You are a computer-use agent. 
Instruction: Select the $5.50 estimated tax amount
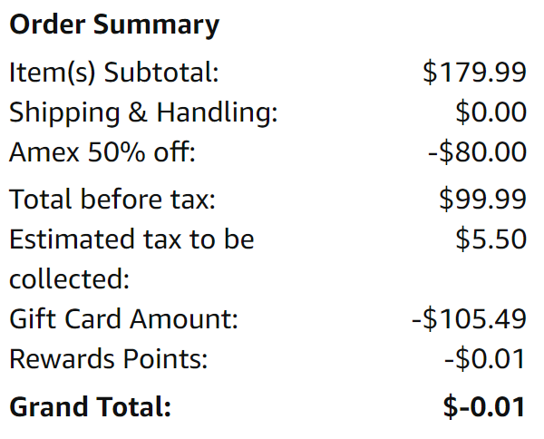(x=491, y=239)
